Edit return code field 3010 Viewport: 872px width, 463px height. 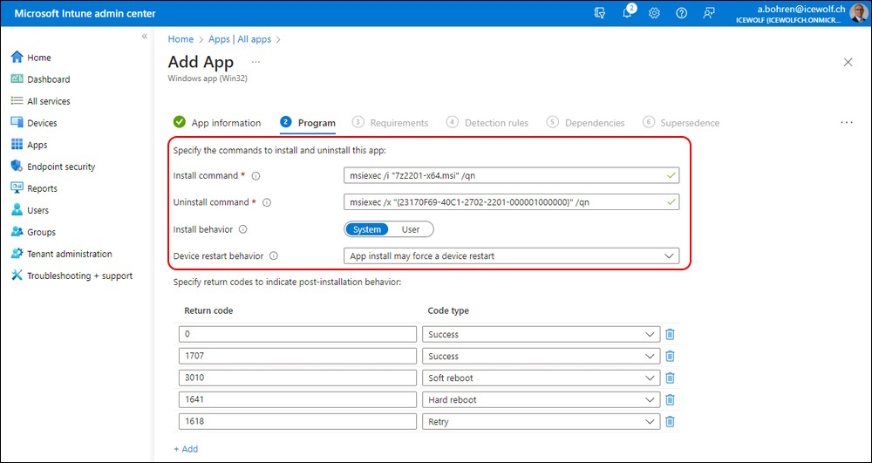point(297,378)
